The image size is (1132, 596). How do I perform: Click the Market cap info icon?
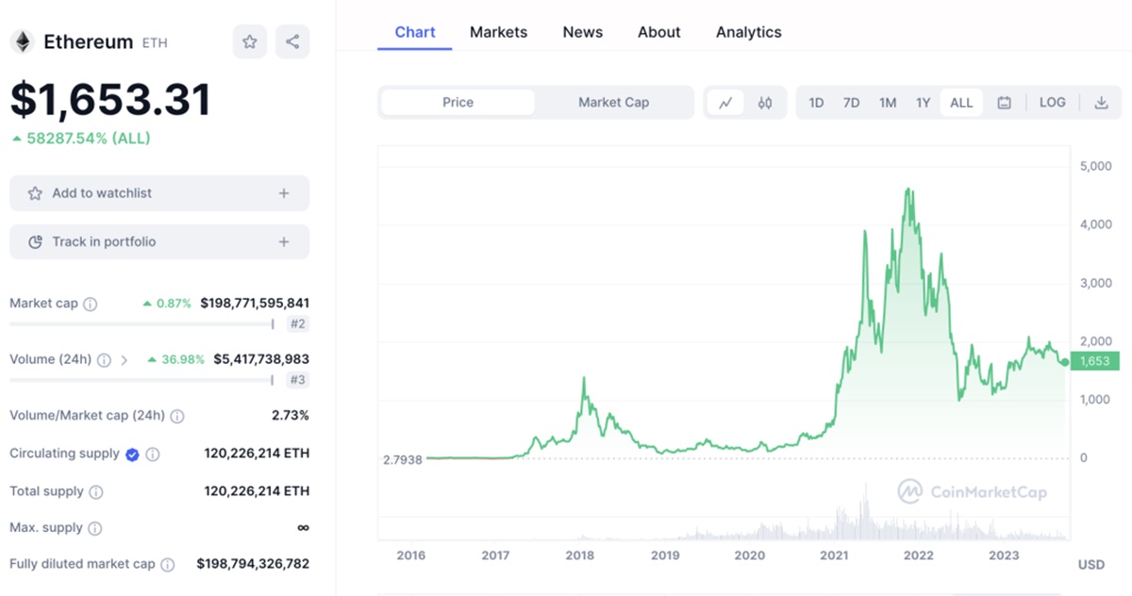point(91,304)
